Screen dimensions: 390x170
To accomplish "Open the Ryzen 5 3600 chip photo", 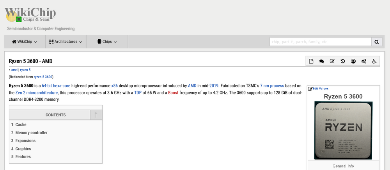I will [x=343, y=130].
